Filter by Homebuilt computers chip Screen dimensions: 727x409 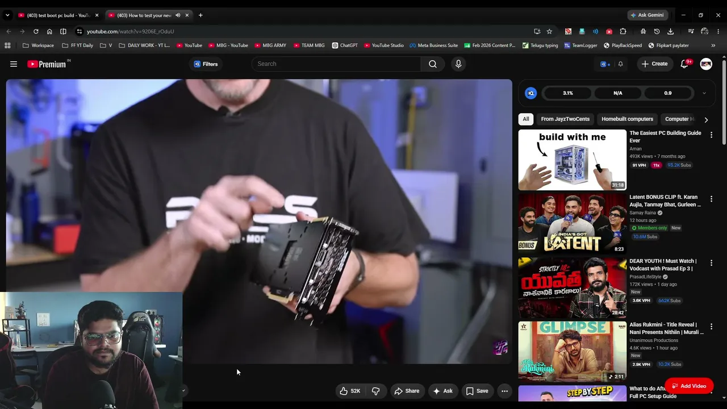(x=627, y=119)
